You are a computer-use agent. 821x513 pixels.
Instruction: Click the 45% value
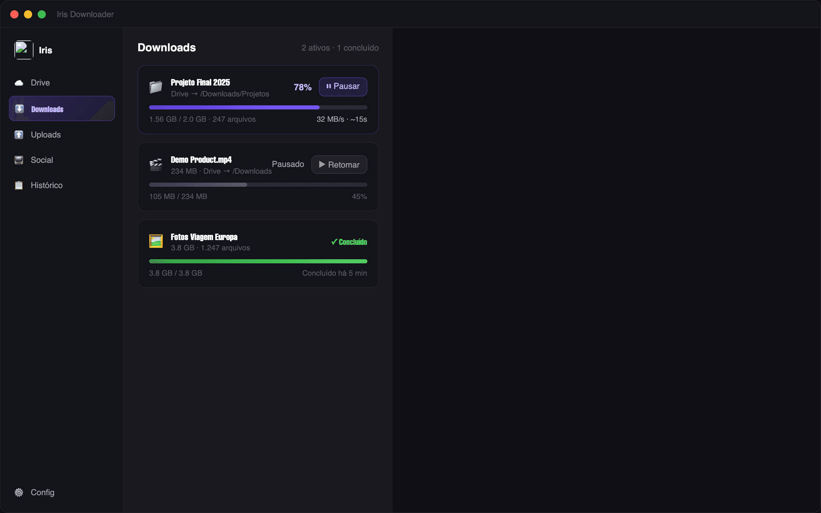pyautogui.click(x=360, y=197)
